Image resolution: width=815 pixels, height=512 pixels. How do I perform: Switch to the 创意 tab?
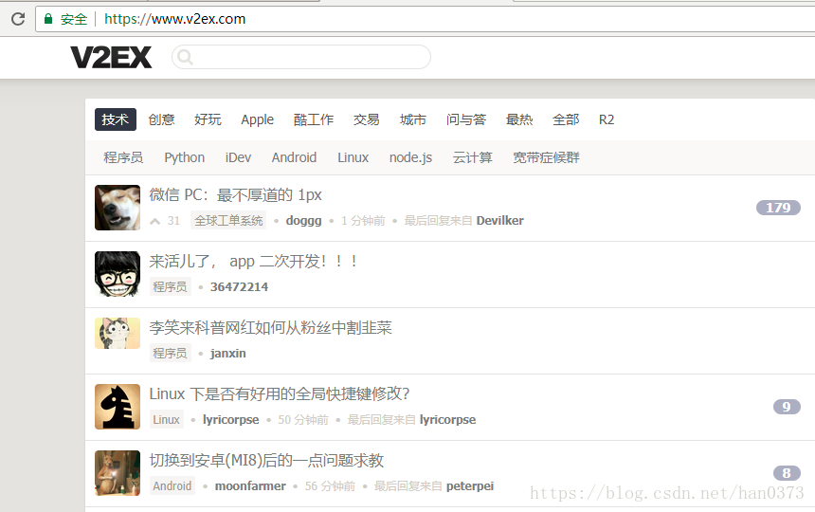(162, 119)
